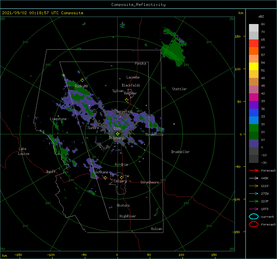Click the magenta 42 dBZ color swatch
This screenshot has height=259, width=277.
[254, 97]
